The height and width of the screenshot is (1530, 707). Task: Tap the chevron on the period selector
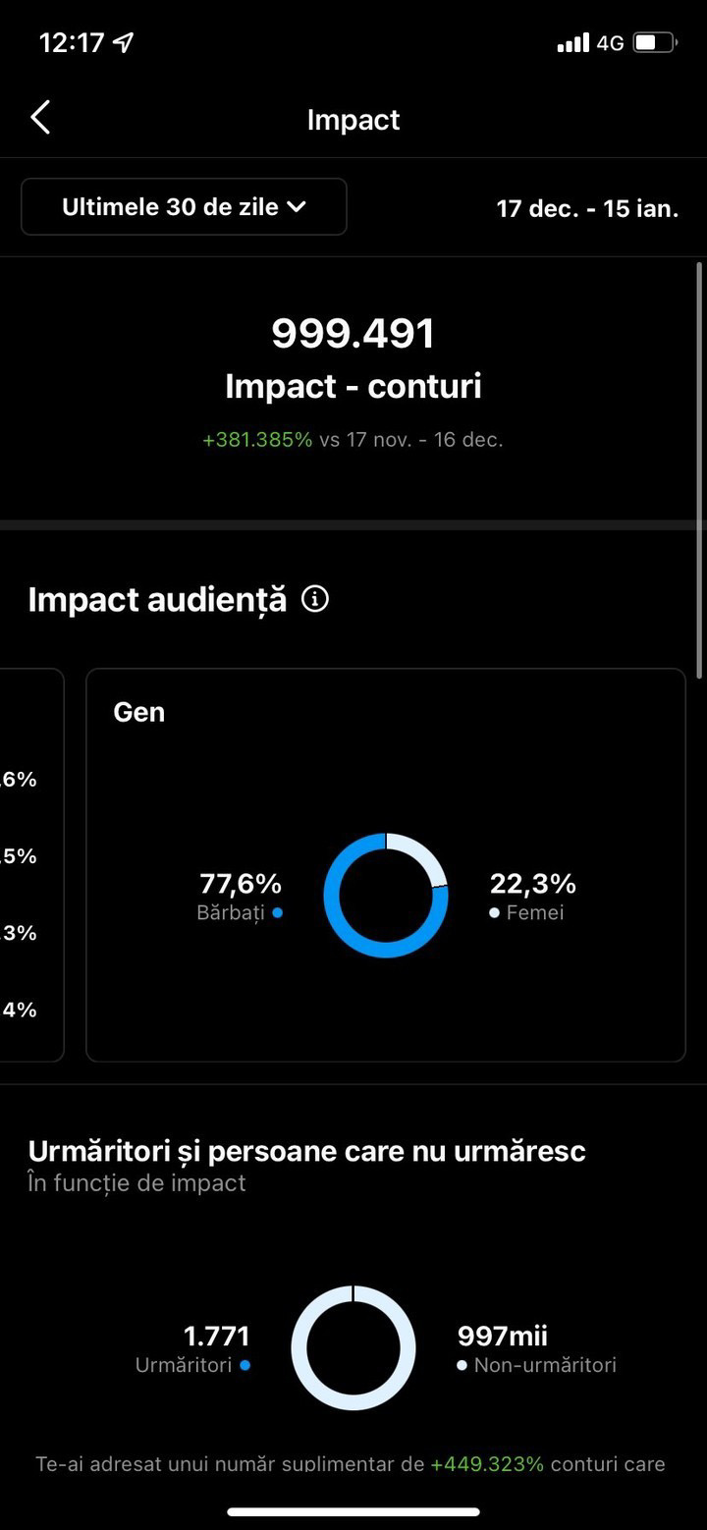(297, 207)
